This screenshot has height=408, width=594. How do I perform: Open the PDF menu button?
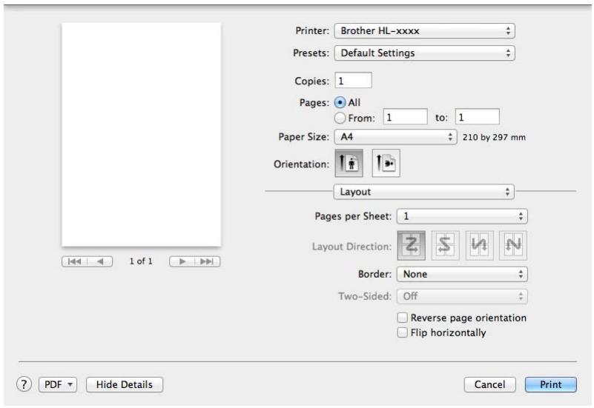(x=58, y=384)
